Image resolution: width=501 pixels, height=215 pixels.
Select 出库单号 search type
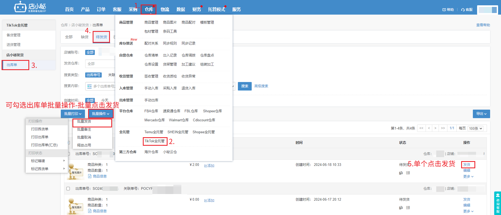(x=93, y=75)
